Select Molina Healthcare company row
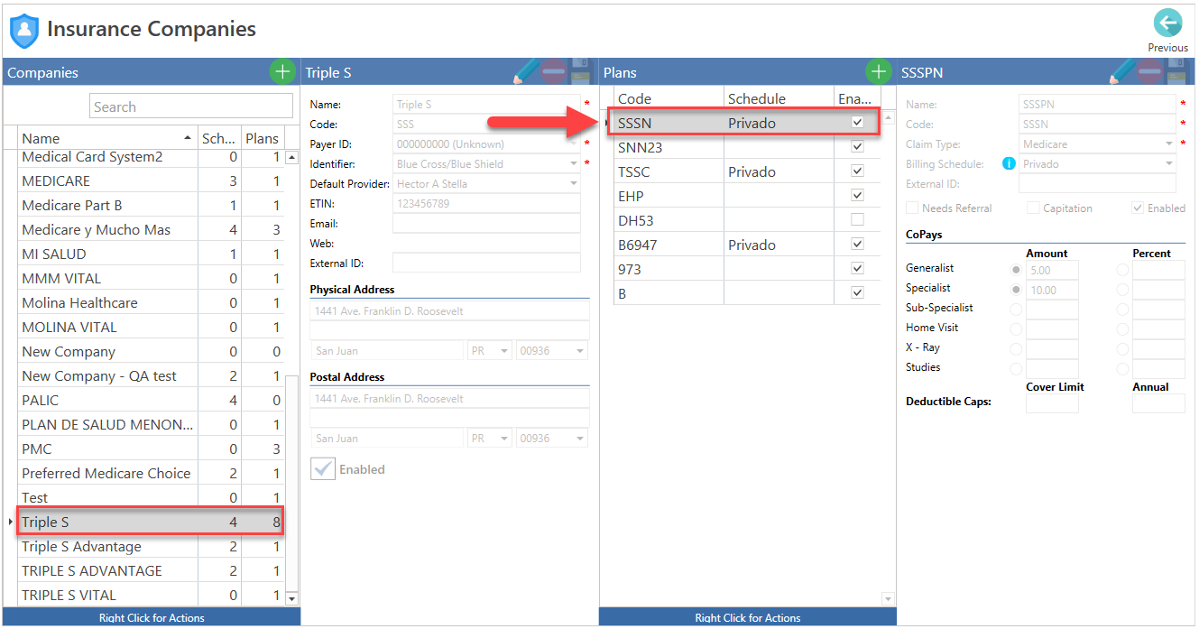Image resolution: width=1199 pixels, height=629 pixels. coord(151,303)
